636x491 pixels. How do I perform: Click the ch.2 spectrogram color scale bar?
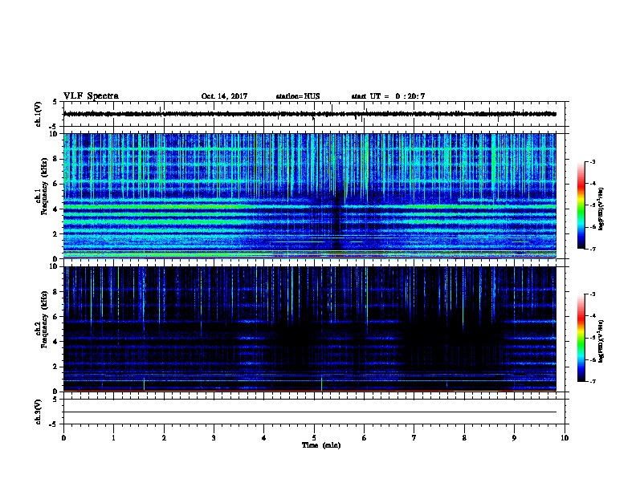[x=581, y=338]
